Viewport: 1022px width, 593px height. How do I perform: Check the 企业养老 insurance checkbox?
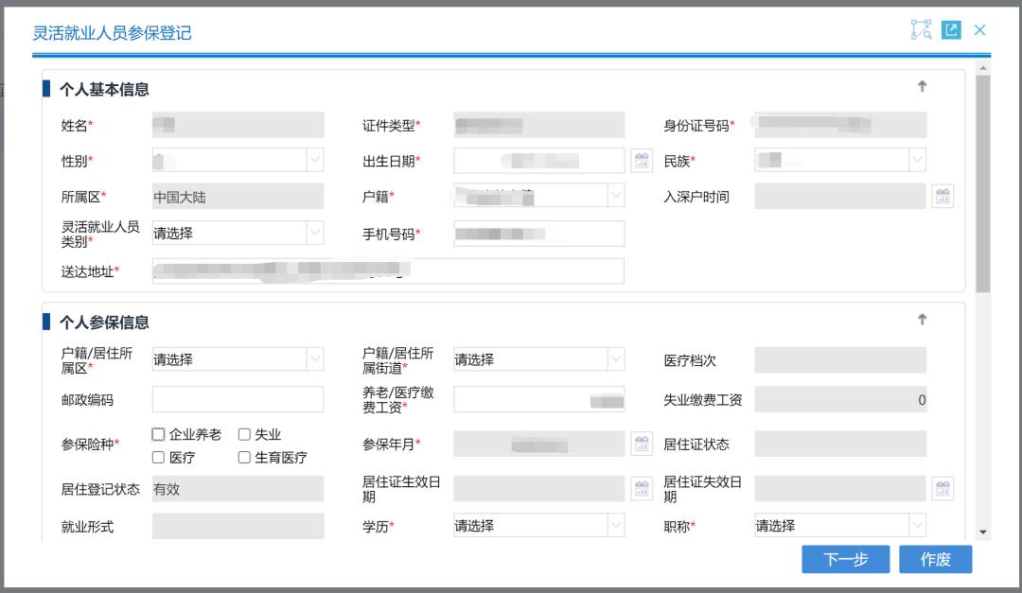pyautogui.click(x=157, y=432)
